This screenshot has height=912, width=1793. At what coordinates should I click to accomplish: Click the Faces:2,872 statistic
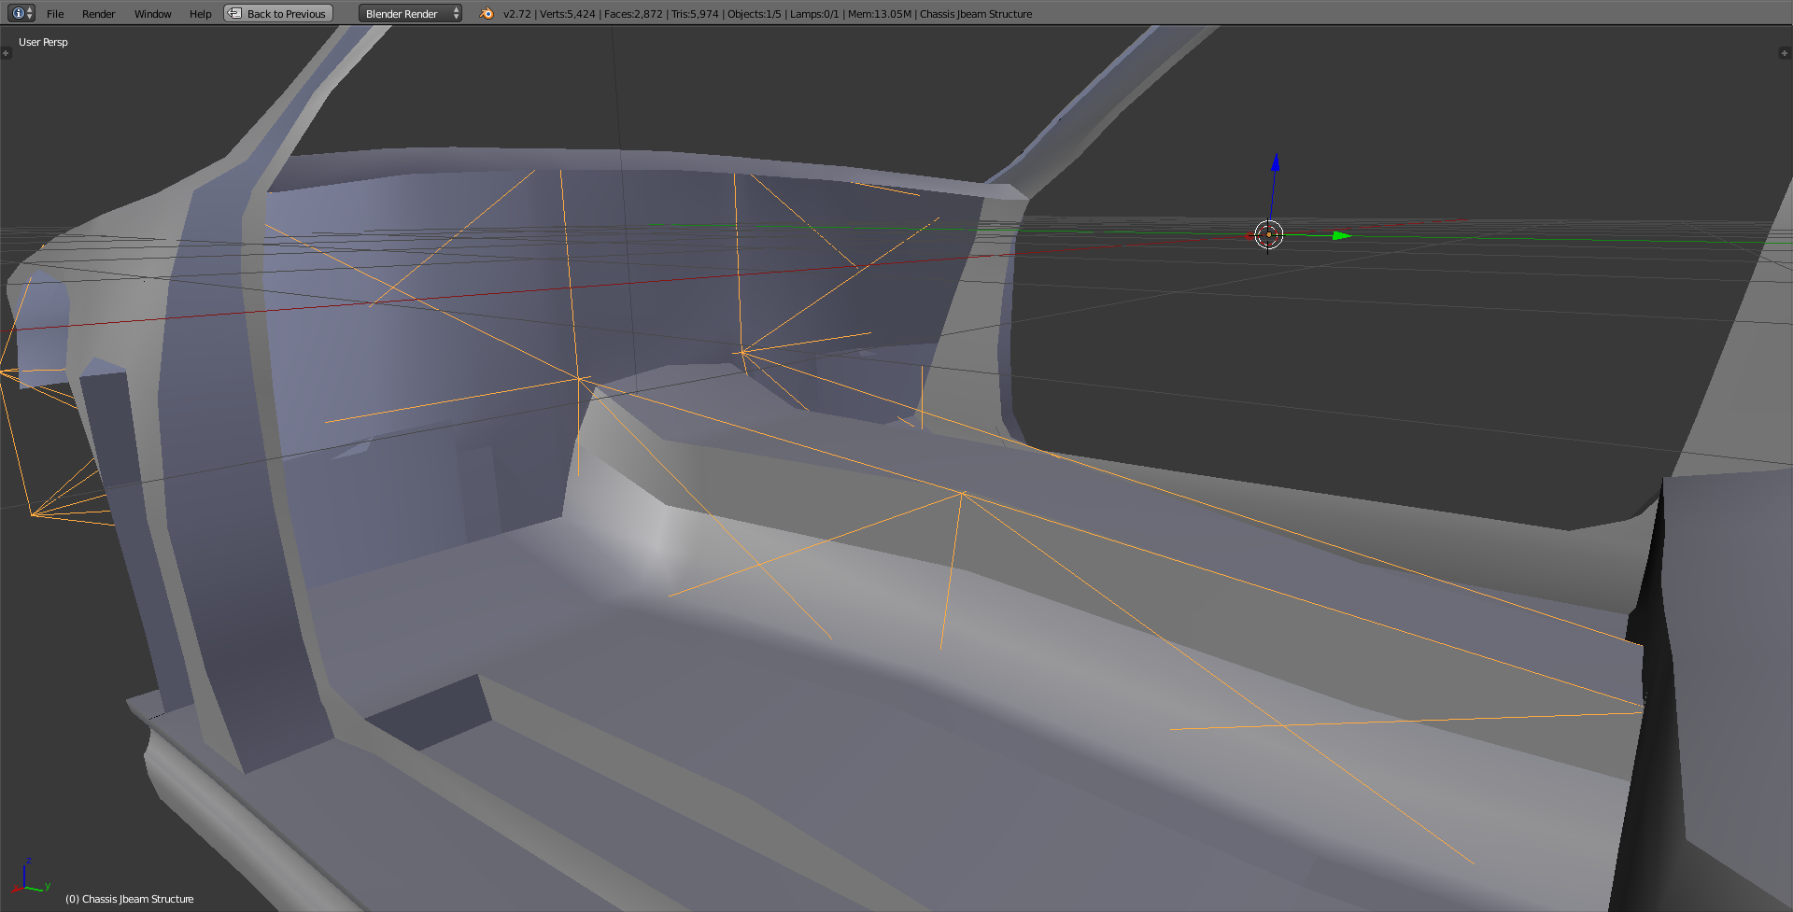click(633, 14)
